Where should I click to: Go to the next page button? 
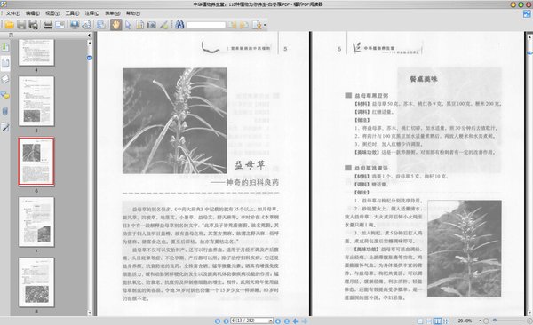[278, 321]
